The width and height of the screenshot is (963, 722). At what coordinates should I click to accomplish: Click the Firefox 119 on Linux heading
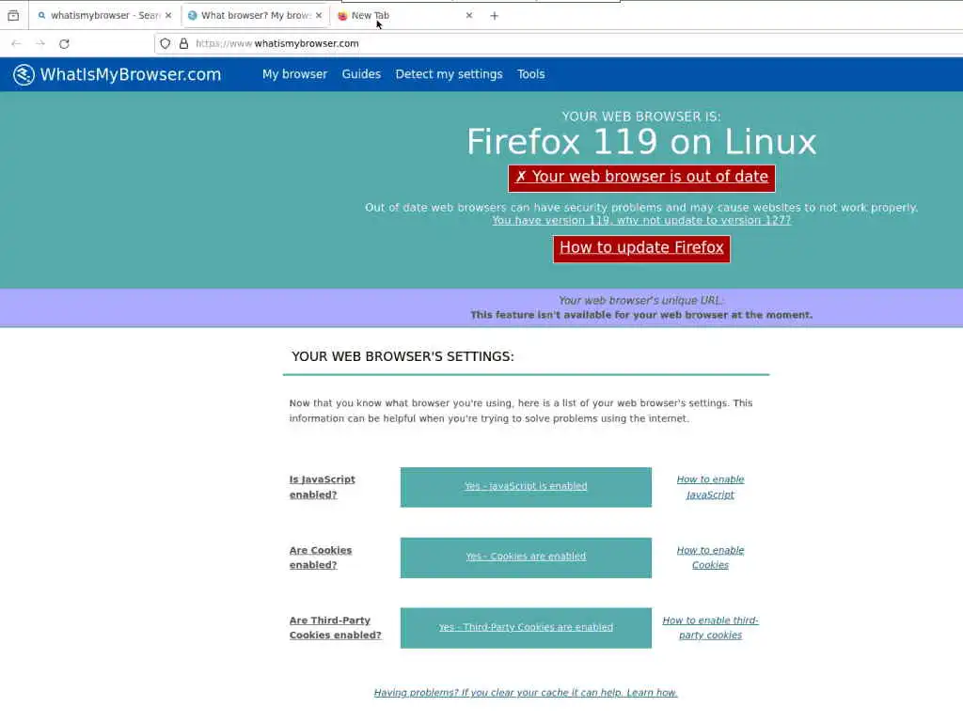[641, 142]
